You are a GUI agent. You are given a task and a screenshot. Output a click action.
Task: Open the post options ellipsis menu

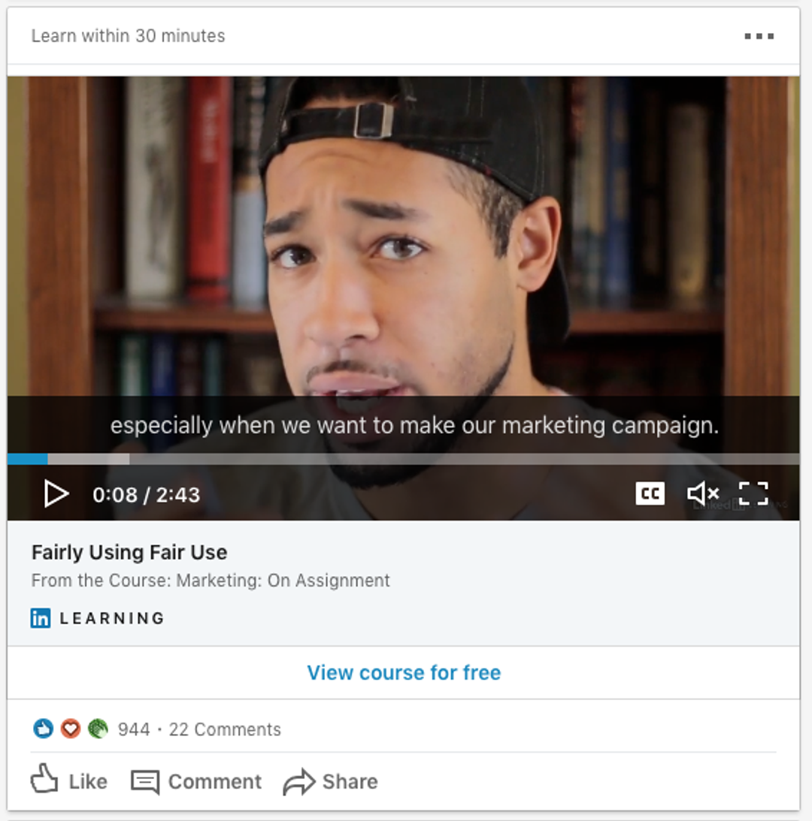[x=760, y=35]
